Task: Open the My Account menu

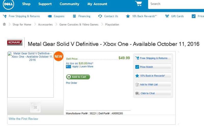Action: click(97, 4)
